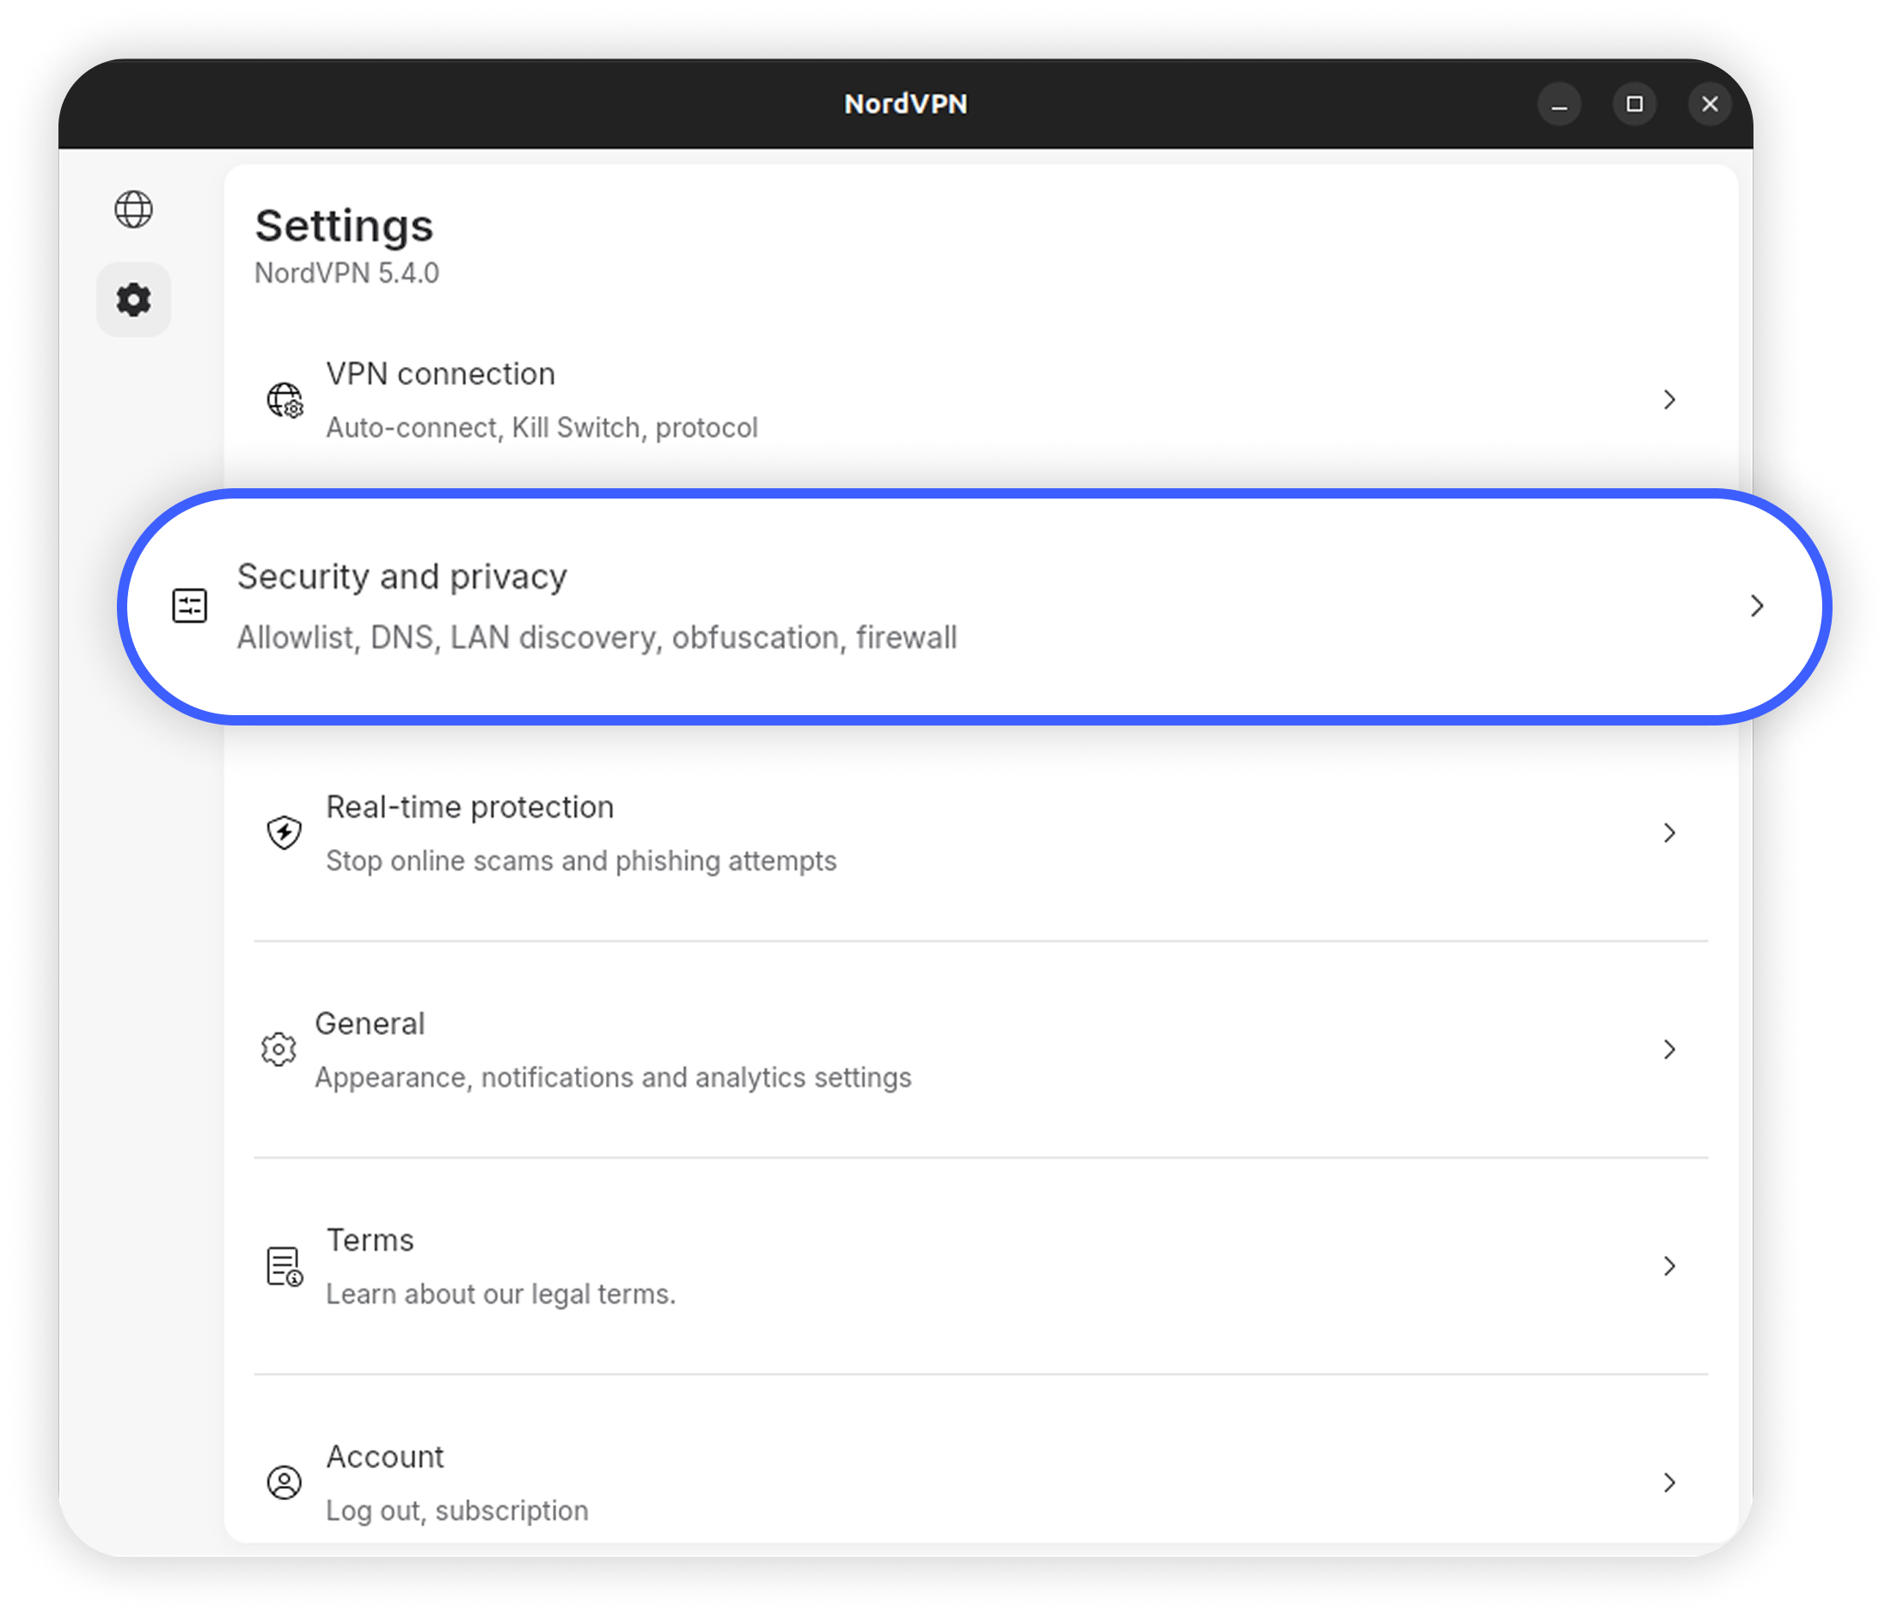
Task: Click the NordVPN title bar text
Action: tap(905, 104)
